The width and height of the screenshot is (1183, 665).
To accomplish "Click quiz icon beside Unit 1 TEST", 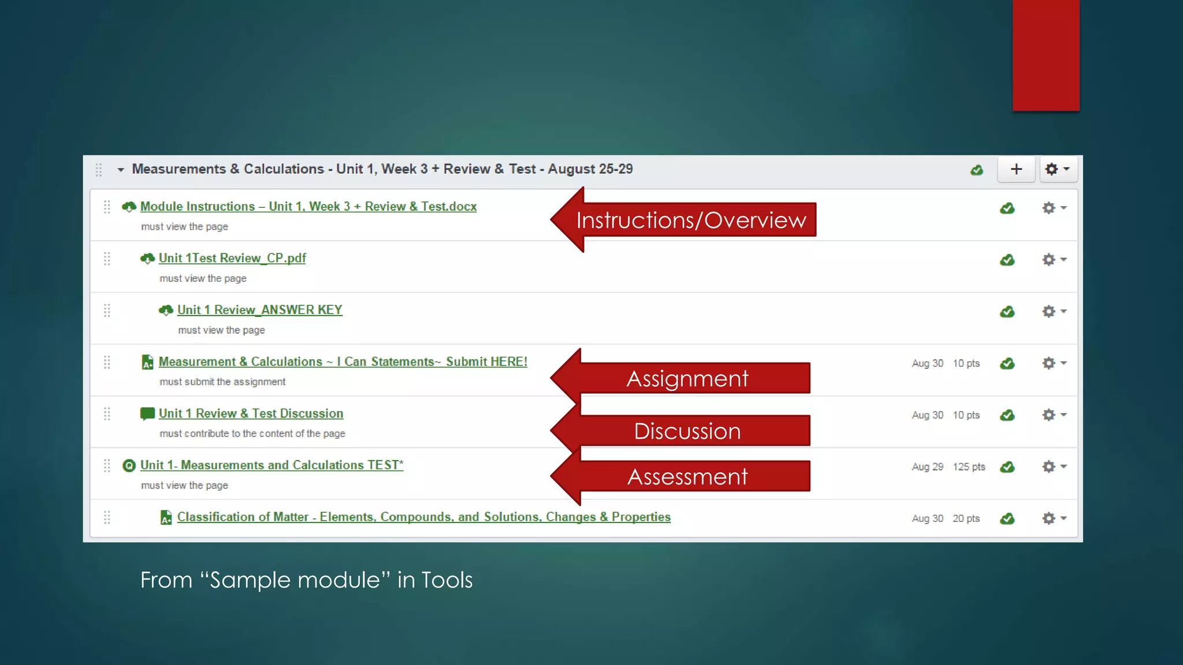I will (x=129, y=465).
